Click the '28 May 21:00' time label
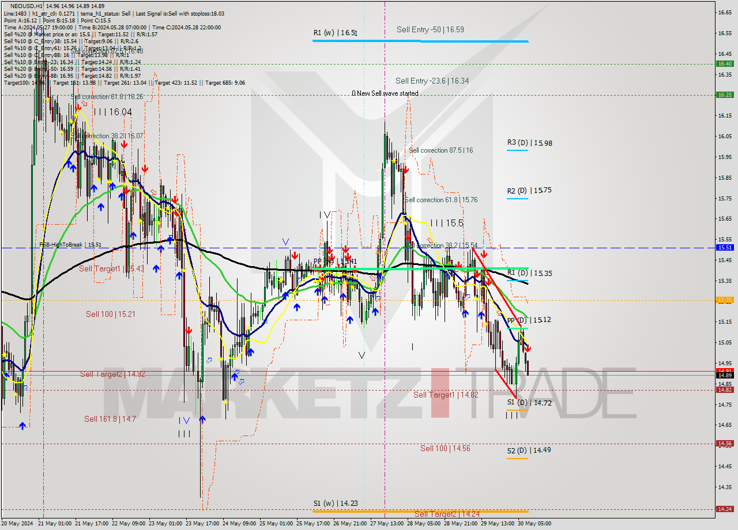The height and width of the screenshot is (530, 738). click(x=460, y=524)
